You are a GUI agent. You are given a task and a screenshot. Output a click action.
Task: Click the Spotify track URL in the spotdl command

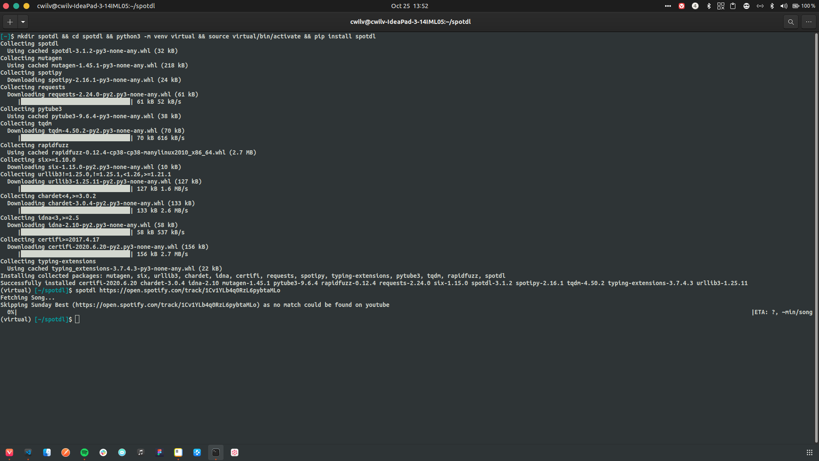pyautogui.click(x=190, y=290)
